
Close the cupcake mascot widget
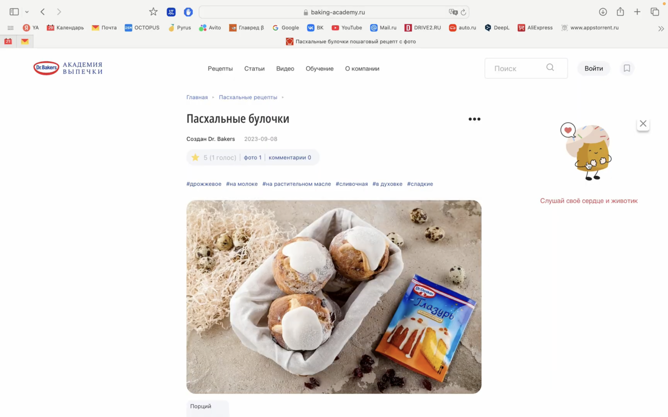[x=643, y=124]
